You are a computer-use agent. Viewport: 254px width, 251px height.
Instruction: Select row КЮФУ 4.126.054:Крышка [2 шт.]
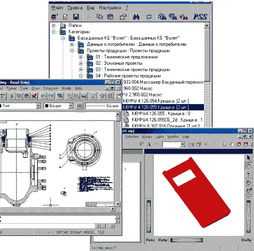click(x=156, y=101)
